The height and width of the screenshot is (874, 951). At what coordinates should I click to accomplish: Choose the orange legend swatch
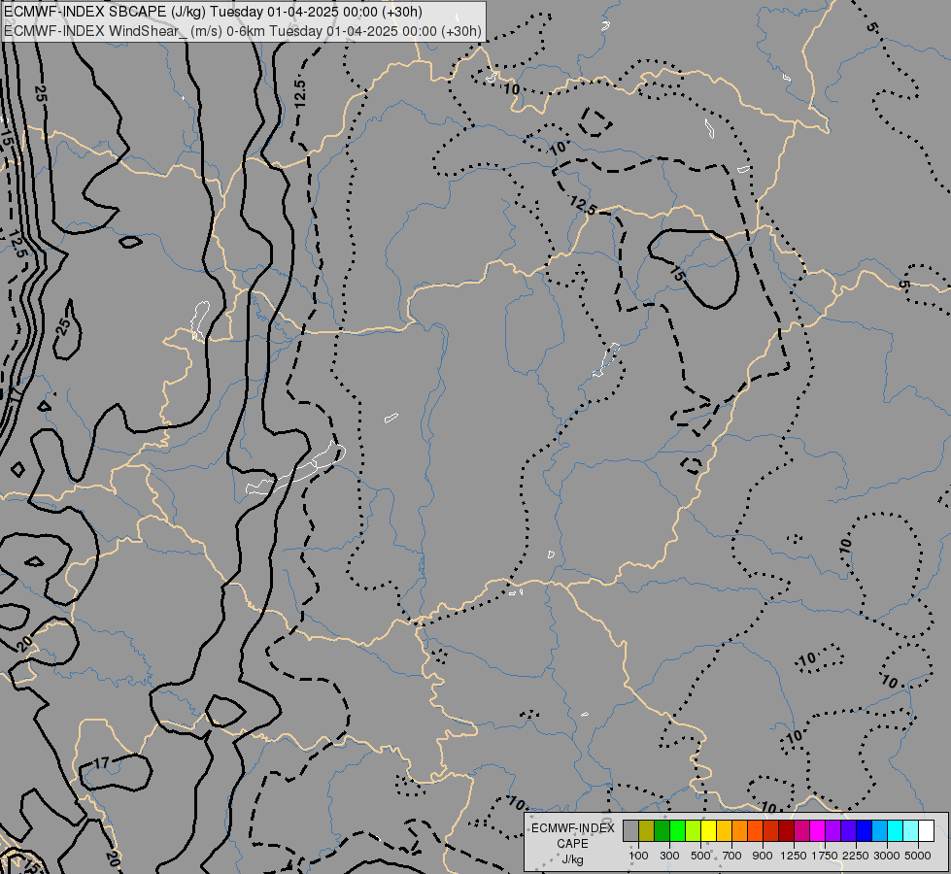pyautogui.click(x=740, y=830)
